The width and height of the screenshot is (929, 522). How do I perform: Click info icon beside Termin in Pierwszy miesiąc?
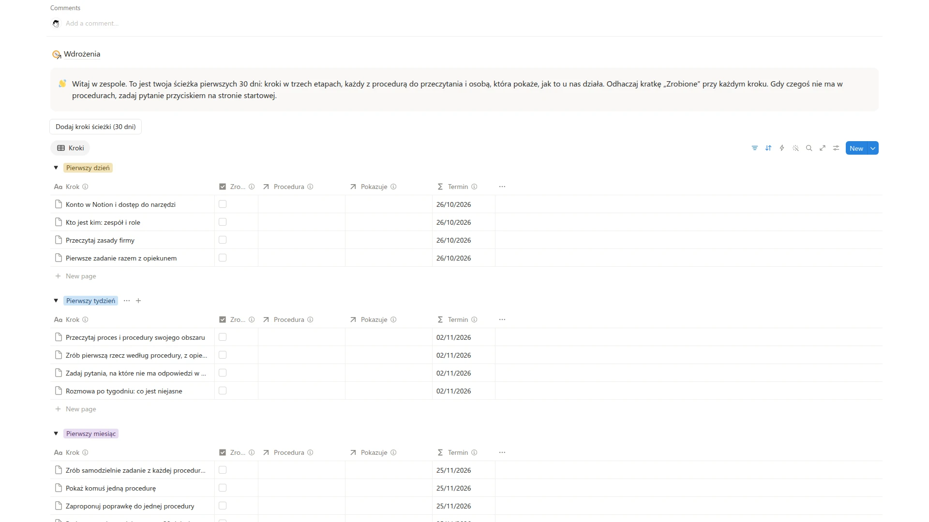(474, 452)
